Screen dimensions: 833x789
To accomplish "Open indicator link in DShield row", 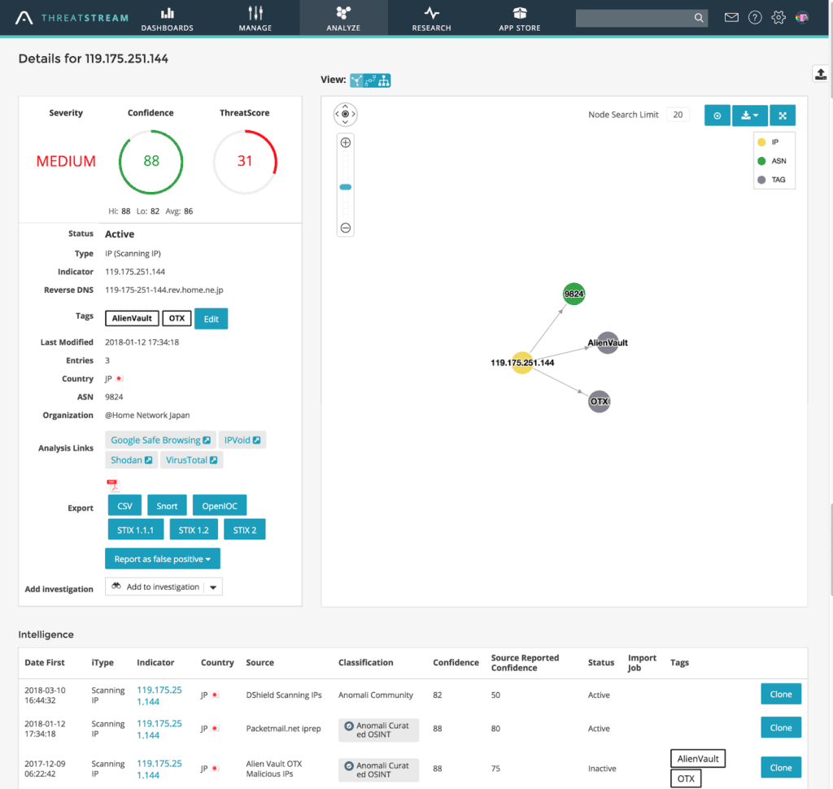I will coord(159,695).
